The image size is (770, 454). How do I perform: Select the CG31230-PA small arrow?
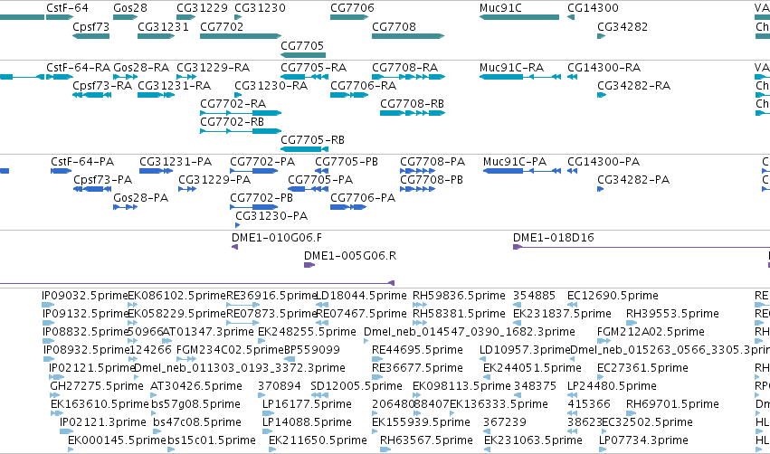click(238, 225)
